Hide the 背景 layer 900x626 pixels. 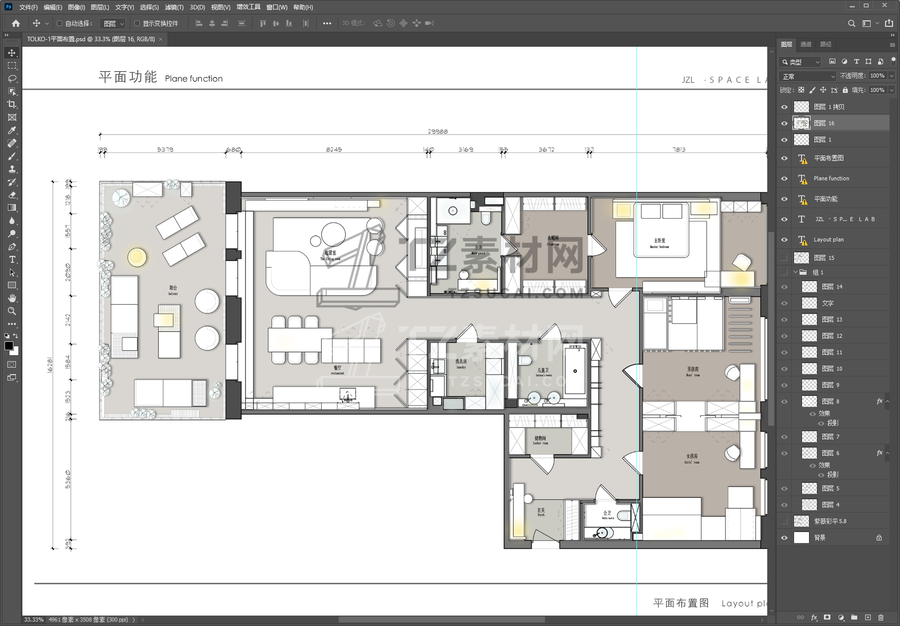(x=784, y=538)
